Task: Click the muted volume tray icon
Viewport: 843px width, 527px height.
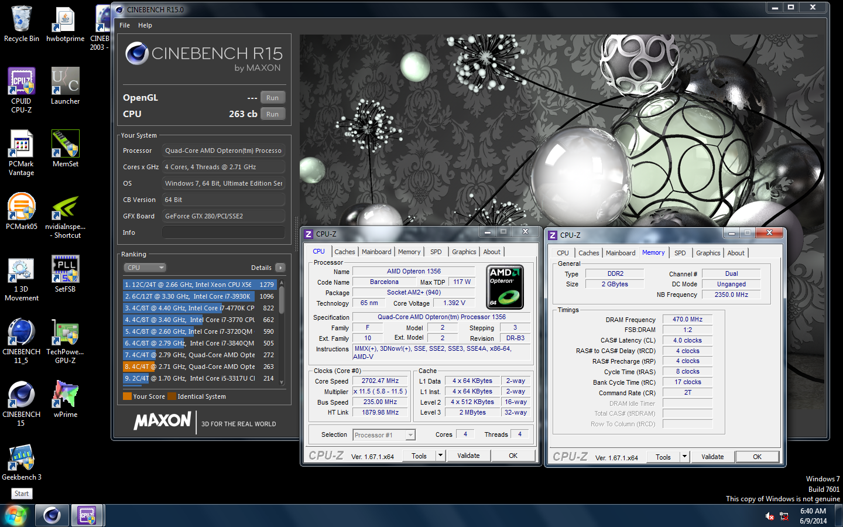Action: 770,516
